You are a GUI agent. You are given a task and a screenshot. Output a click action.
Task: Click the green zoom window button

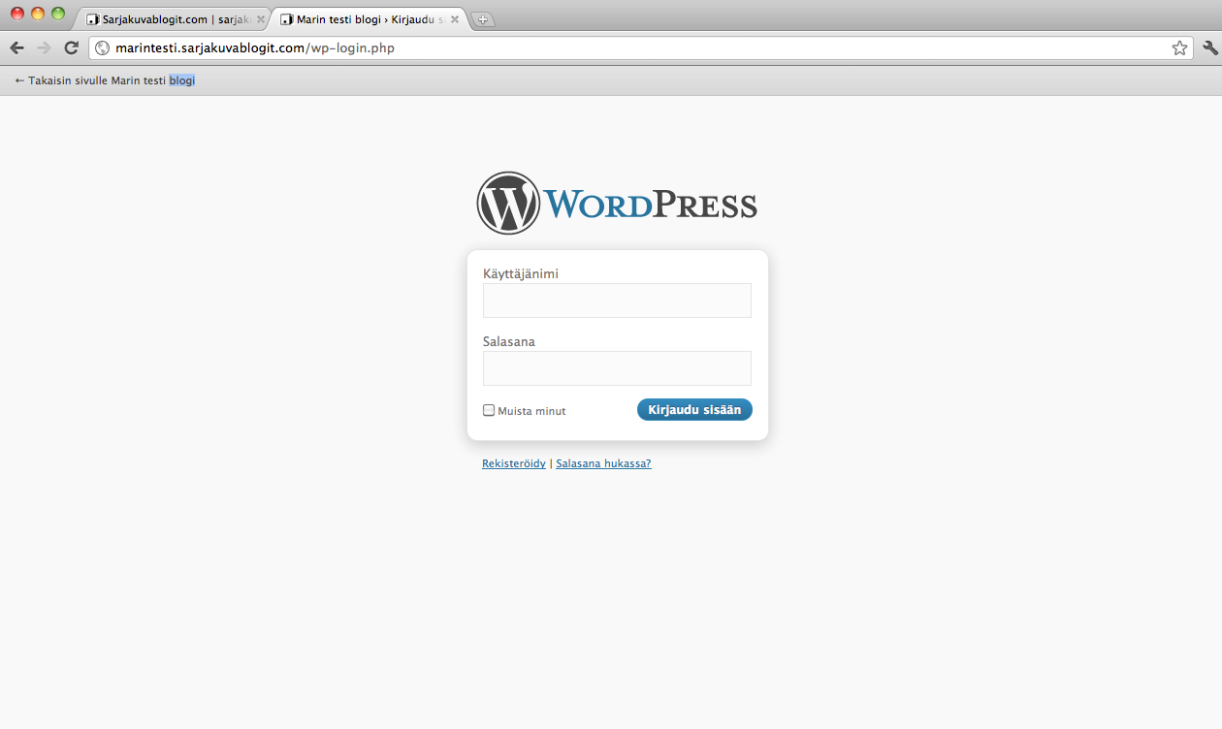pos(58,14)
